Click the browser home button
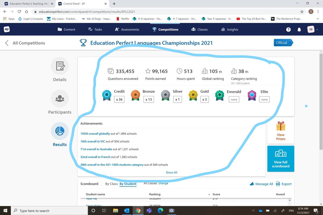The image size is (323, 215). click(26, 12)
